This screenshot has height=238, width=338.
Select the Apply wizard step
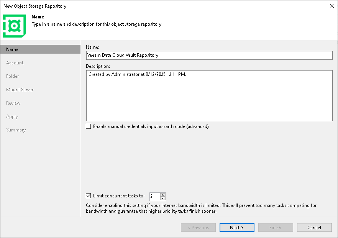pyautogui.click(x=12, y=117)
